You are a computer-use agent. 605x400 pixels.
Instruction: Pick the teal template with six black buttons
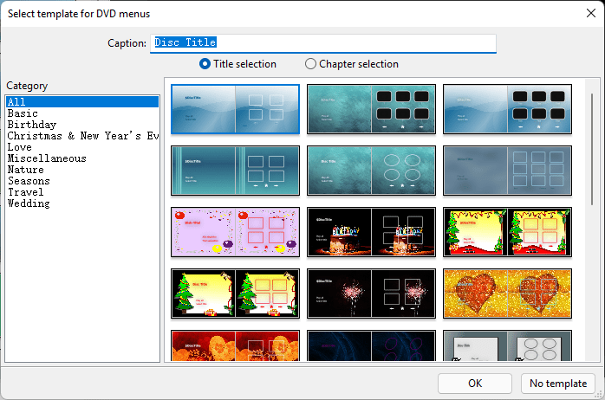[371, 109]
